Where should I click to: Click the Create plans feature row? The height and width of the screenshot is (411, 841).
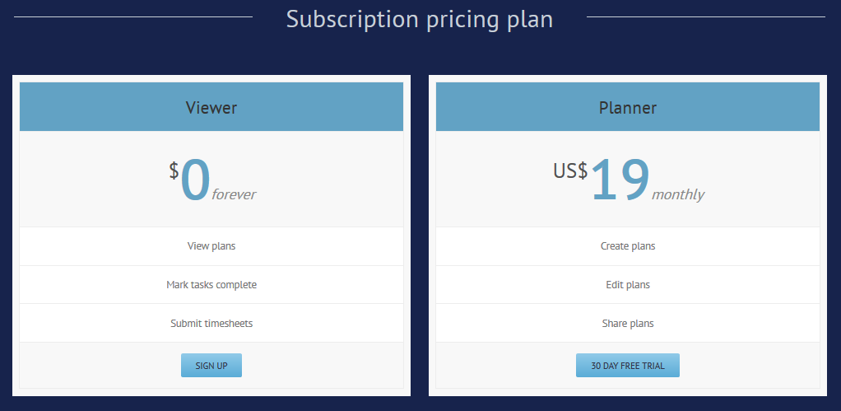(628, 246)
